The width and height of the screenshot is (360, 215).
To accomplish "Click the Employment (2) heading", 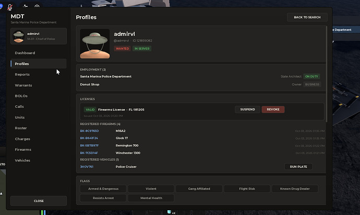I will tap(93, 70).
